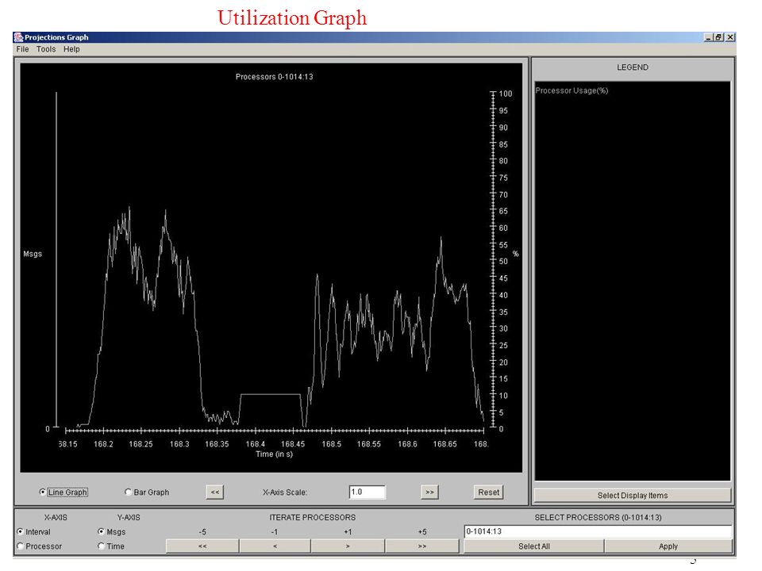Click the LEGEND panel heading

tap(633, 67)
